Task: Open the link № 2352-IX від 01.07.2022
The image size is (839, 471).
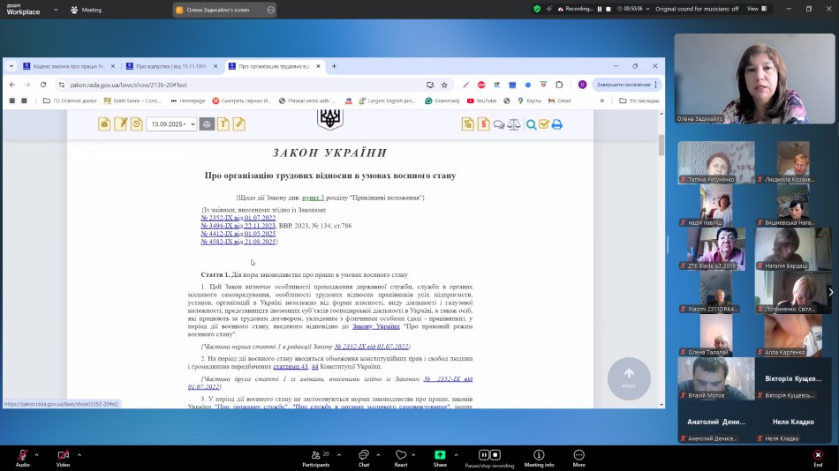Action: click(x=238, y=217)
